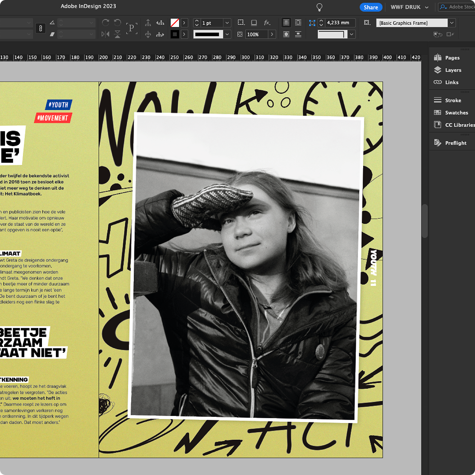
Task: Click the Adobe Stock search field
Action: 458,7
